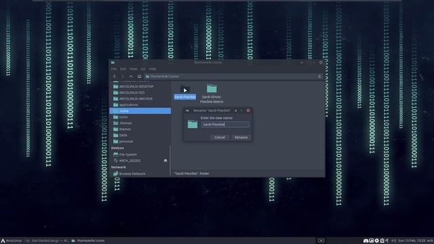Reload folder with refresh icon in path bar
This screenshot has width=434, height=244.
pyautogui.click(x=319, y=77)
